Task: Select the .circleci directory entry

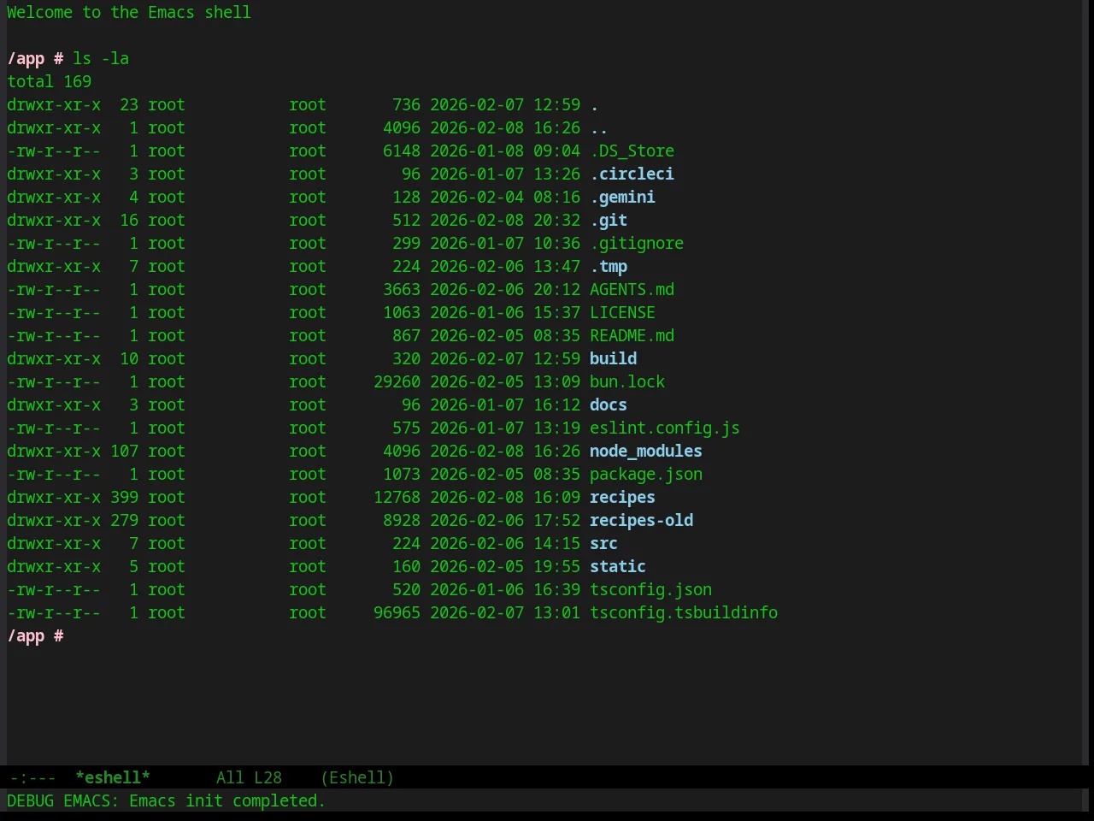Action: 632,174
